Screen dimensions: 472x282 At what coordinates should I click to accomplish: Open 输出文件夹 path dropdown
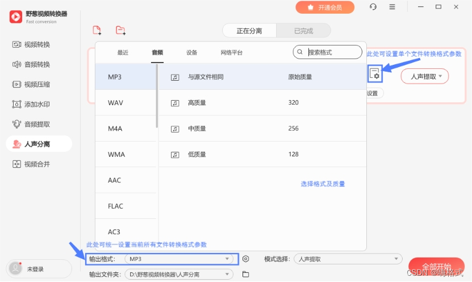[x=179, y=274]
